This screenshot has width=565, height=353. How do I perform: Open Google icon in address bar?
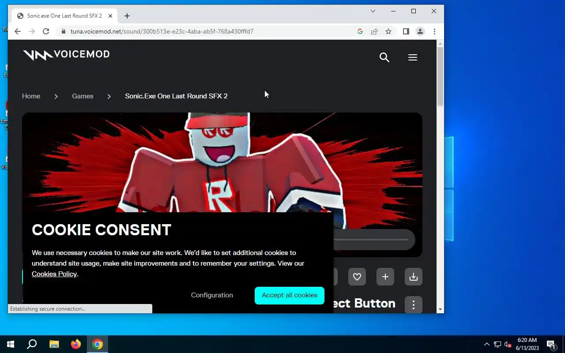coord(360,31)
